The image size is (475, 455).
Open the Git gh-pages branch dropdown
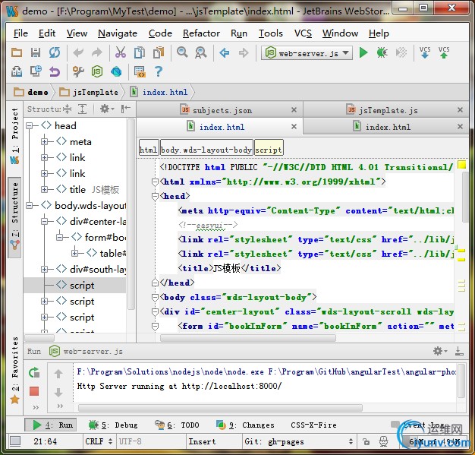point(299,441)
